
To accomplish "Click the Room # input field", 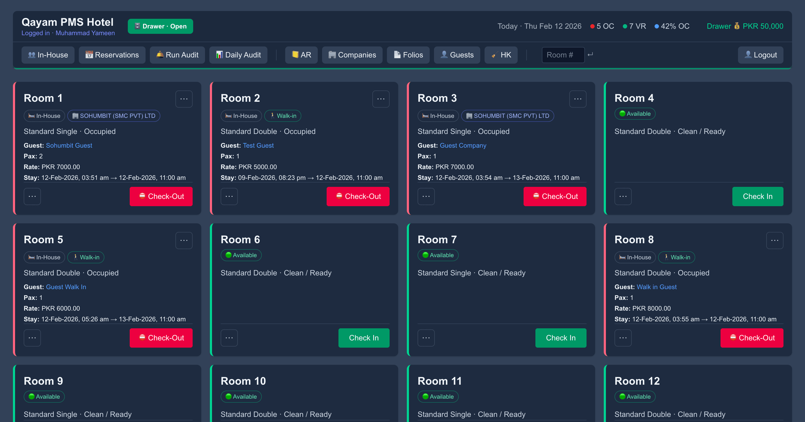I will coord(563,54).
